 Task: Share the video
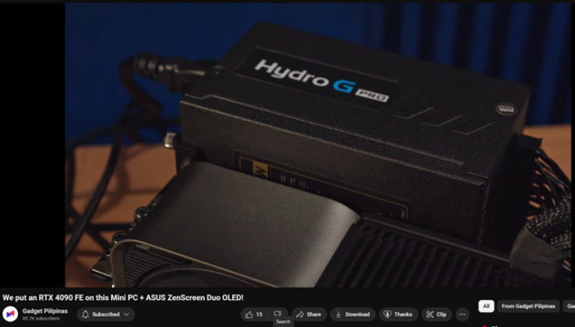[x=308, y=314]
